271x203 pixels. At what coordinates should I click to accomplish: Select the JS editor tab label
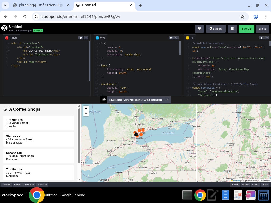pos(189,38)
